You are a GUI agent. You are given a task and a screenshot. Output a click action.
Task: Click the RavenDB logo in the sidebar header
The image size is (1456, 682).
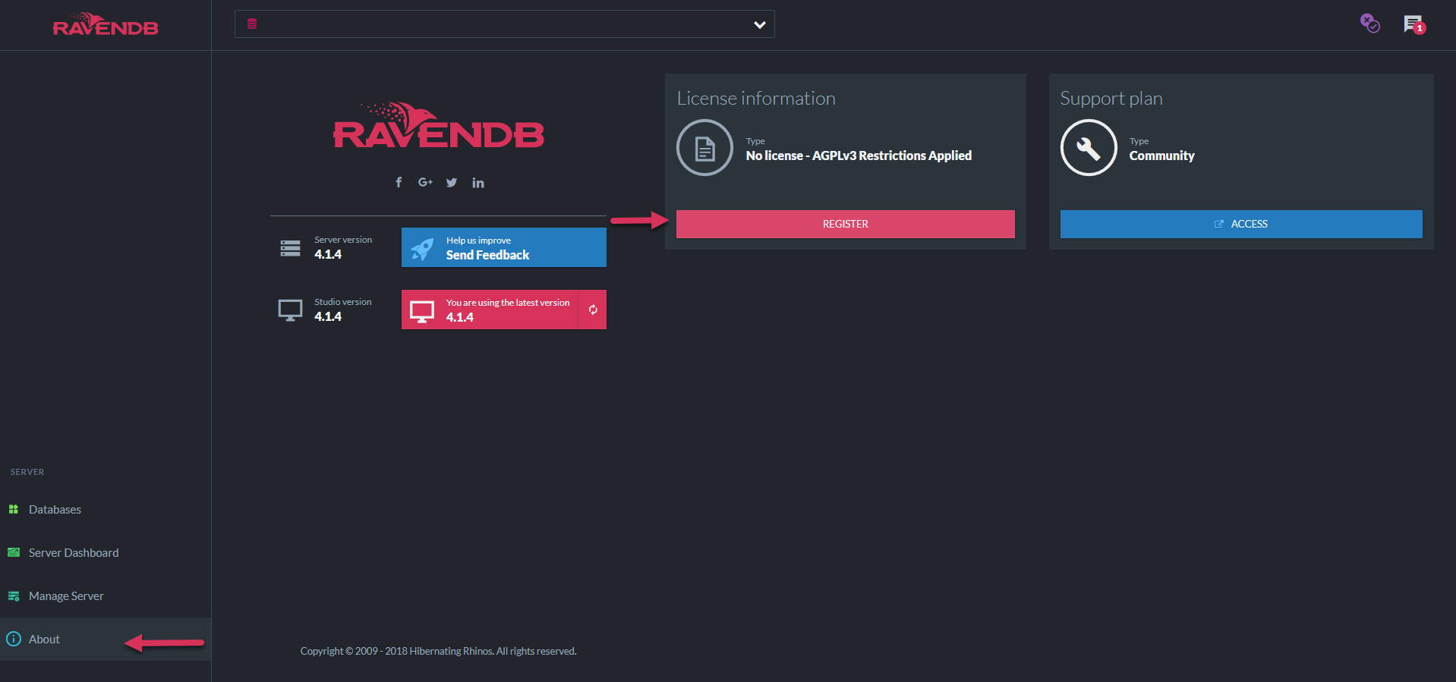tap(106, 25)
